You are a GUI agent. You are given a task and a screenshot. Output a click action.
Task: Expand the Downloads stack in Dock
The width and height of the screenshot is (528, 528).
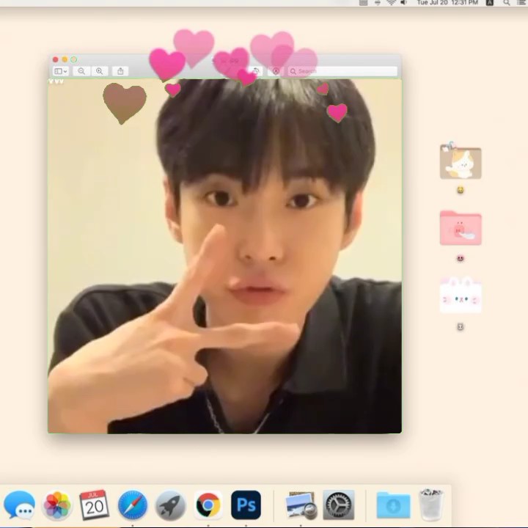(x=393, y=505)
